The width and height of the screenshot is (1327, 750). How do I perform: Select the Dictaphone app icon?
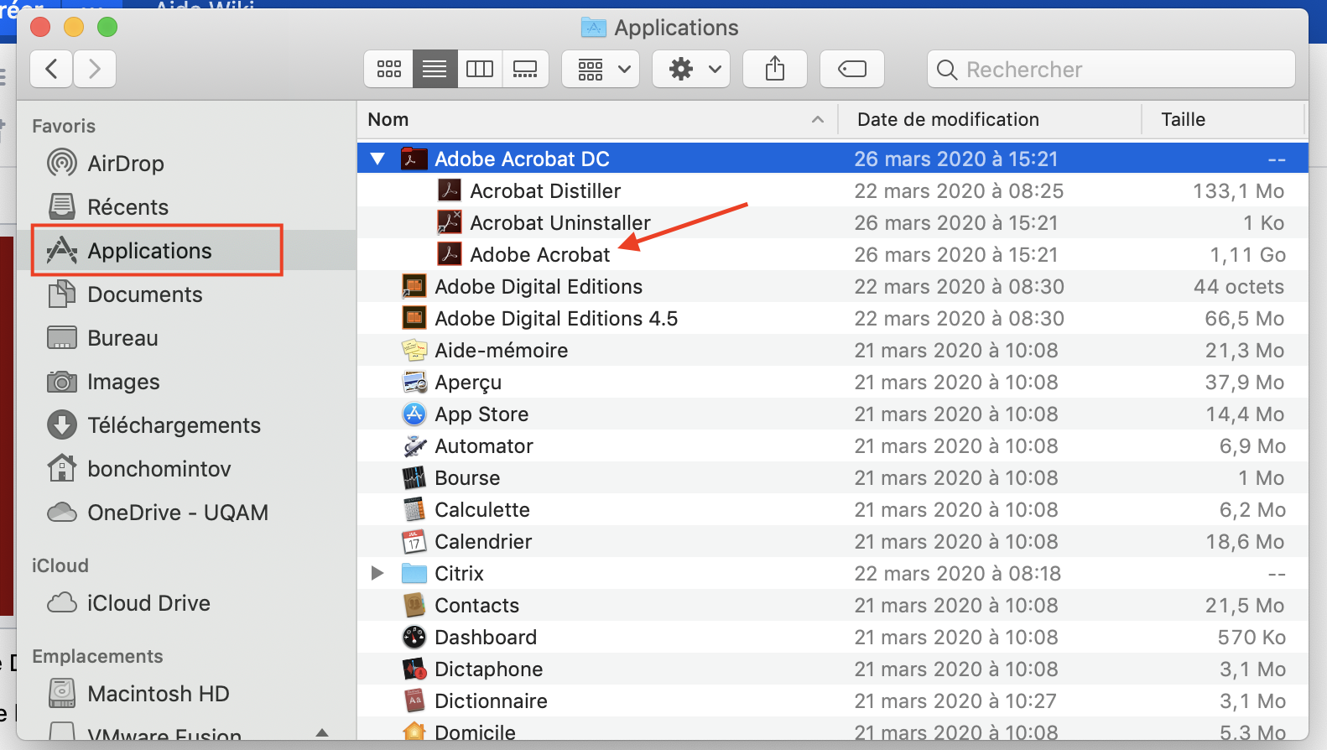tap(414, 669)
